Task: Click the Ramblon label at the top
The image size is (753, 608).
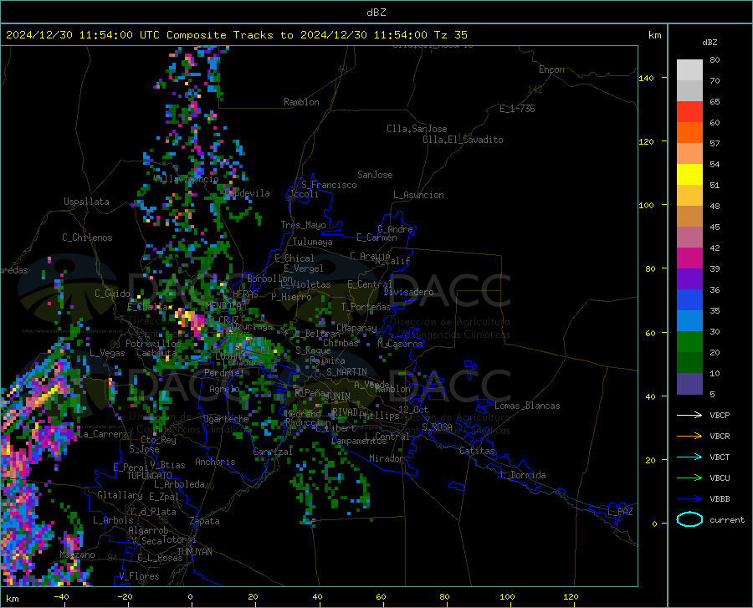Action: pos(301,102)
